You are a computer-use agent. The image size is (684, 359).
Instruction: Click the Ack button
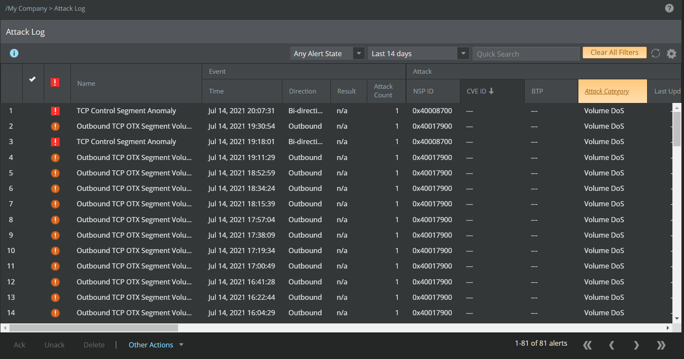tap(19, 345)
